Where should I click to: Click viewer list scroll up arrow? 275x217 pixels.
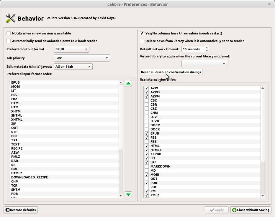263,88
